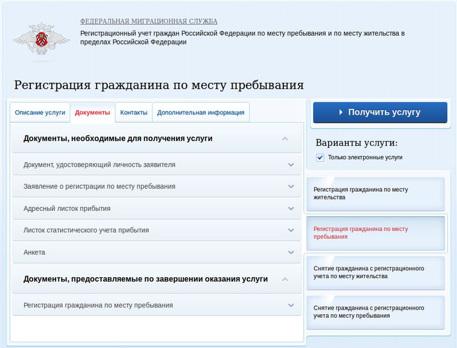Select the Документы tab
The image size is (457, 348).
(93, 113)
